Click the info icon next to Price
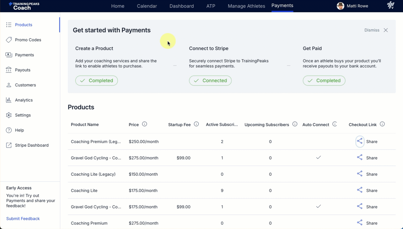 click(144, 124)
